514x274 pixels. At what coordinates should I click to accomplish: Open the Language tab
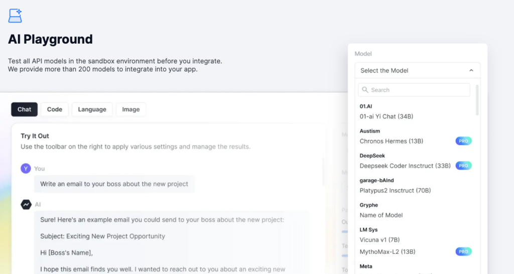[x=92, y=109]
